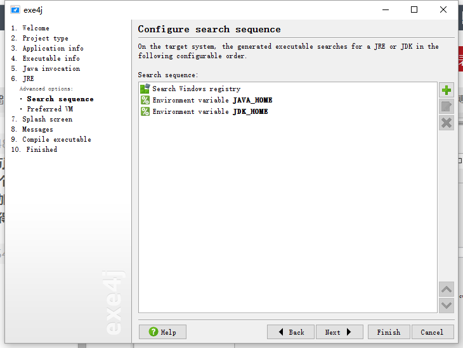The image size is (463, 348).
Task: Click the gray X remove entry icon
Action: 446,123
